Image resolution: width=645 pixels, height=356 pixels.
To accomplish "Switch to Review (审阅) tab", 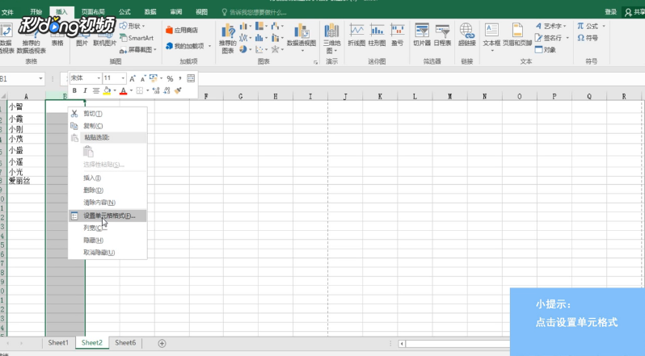I will pos(176,12).
